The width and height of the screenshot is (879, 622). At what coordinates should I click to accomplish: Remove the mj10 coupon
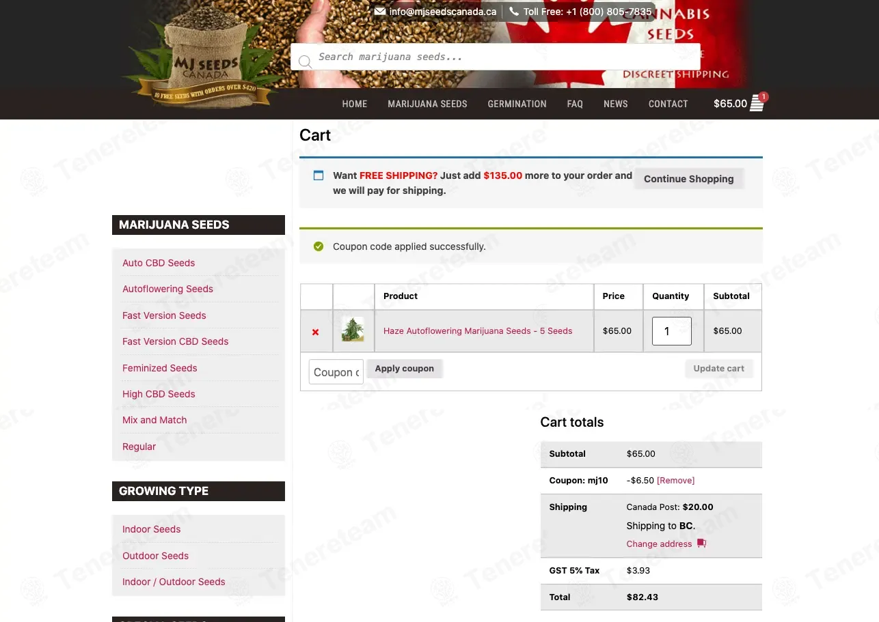pyautogui.click(x=675, y=481)
